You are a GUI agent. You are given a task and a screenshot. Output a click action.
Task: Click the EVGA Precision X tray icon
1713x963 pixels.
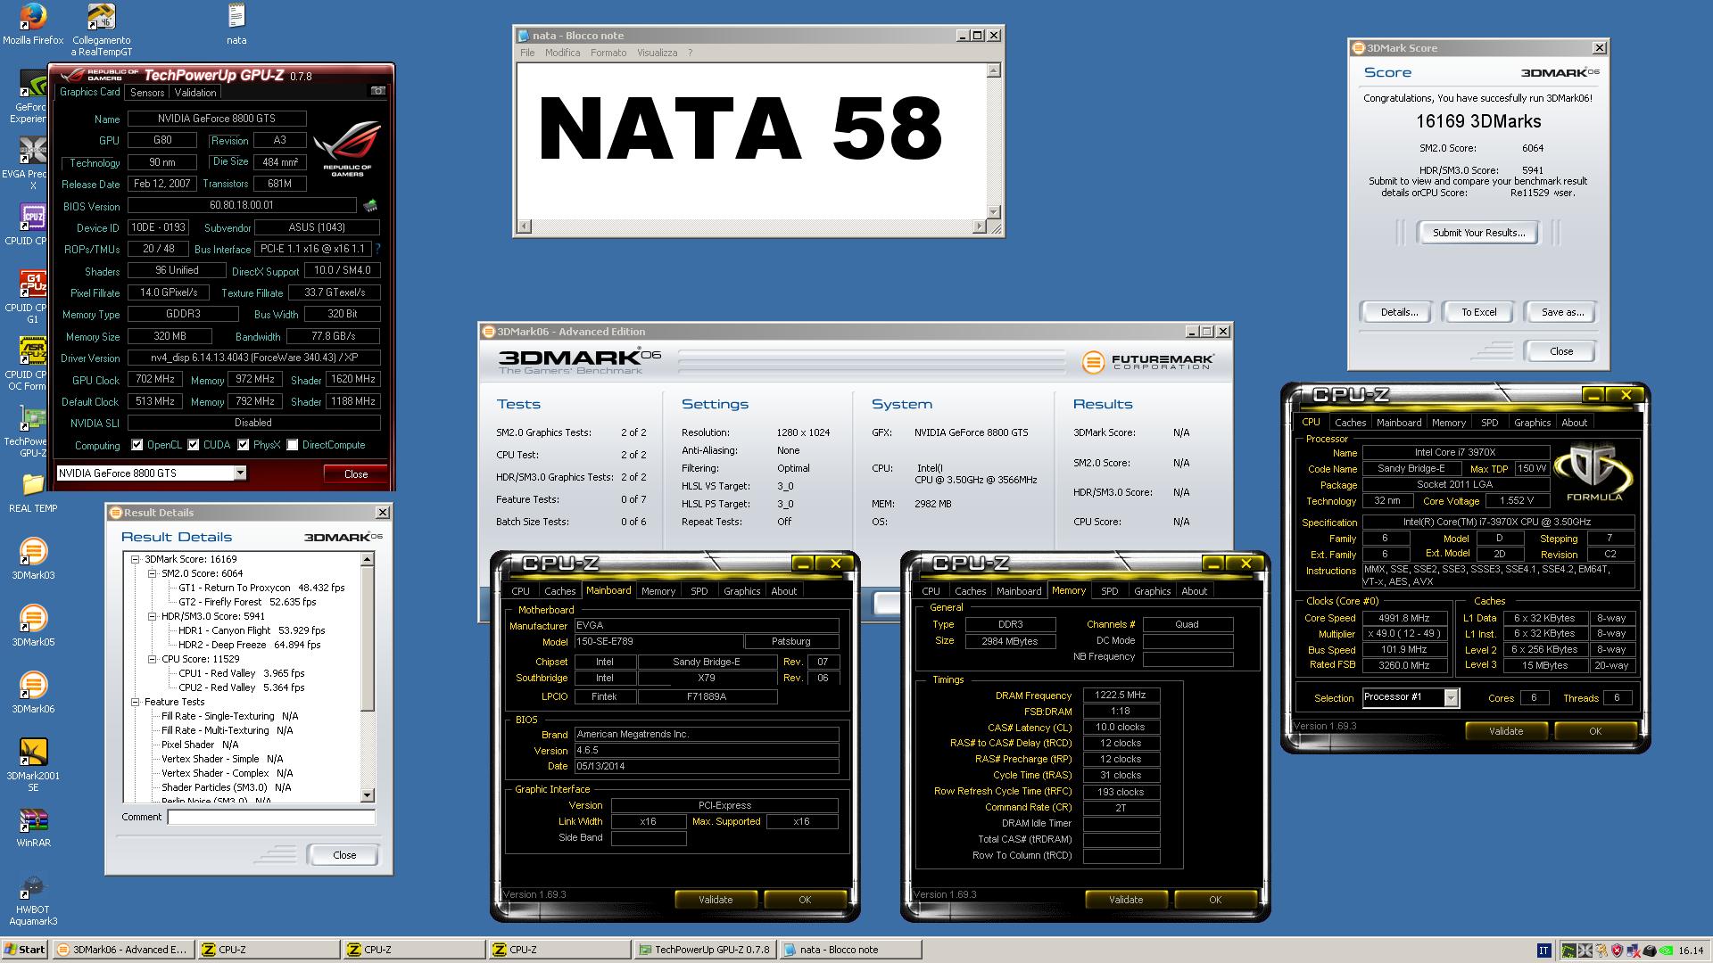click(x=1585, y=951)
